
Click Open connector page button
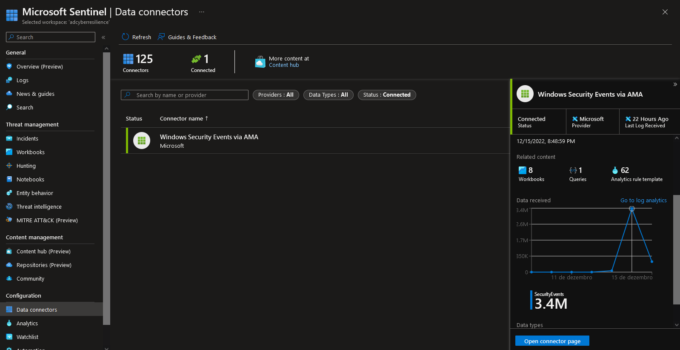(552, 341)
